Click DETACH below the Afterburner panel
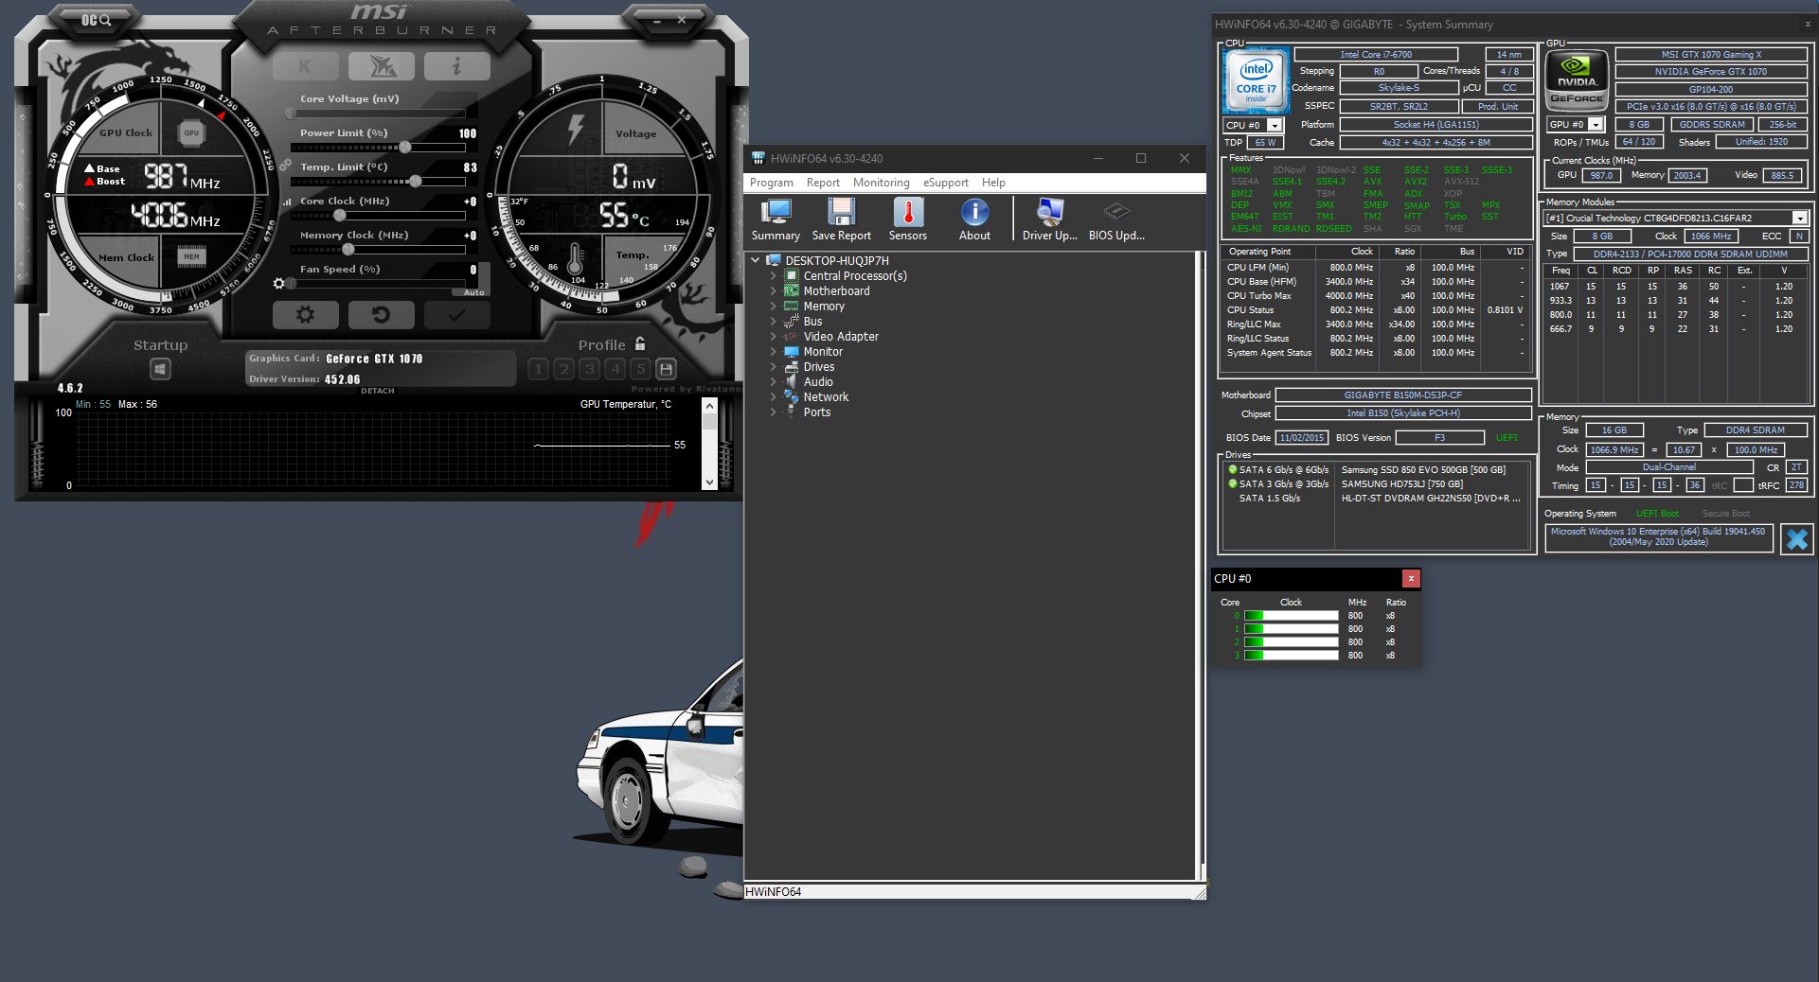1819x982 pixels. coord(377,391)
